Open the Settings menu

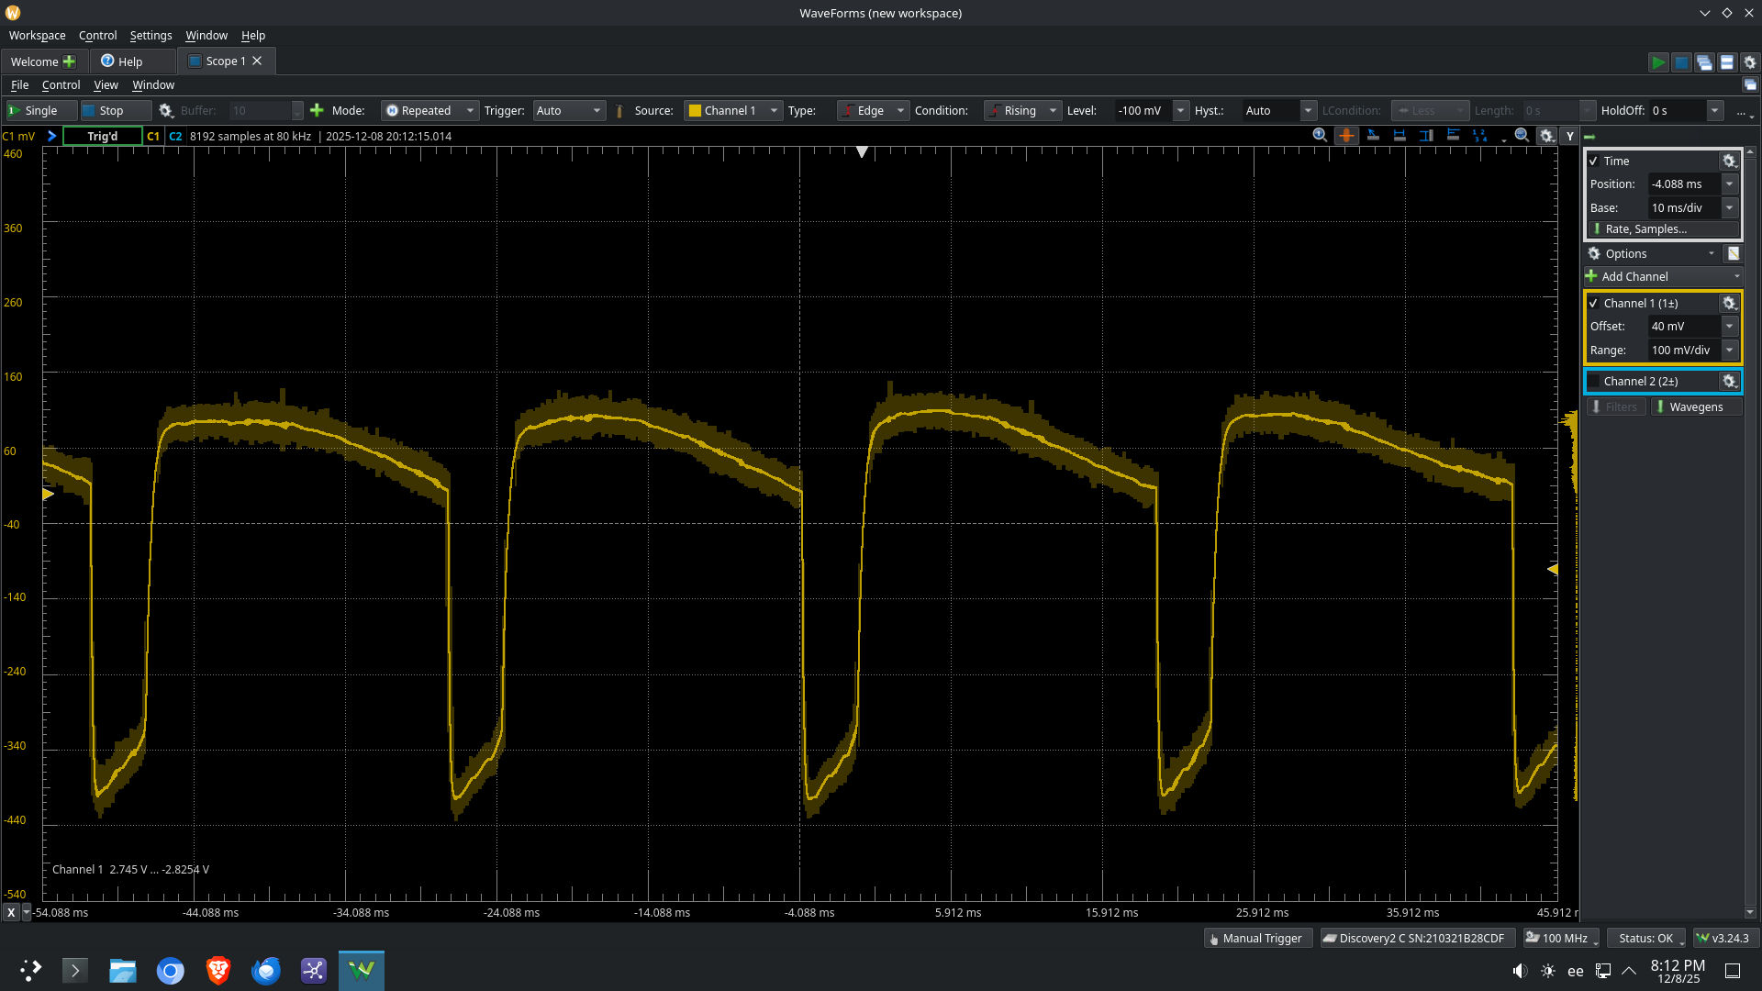point(151,36)
